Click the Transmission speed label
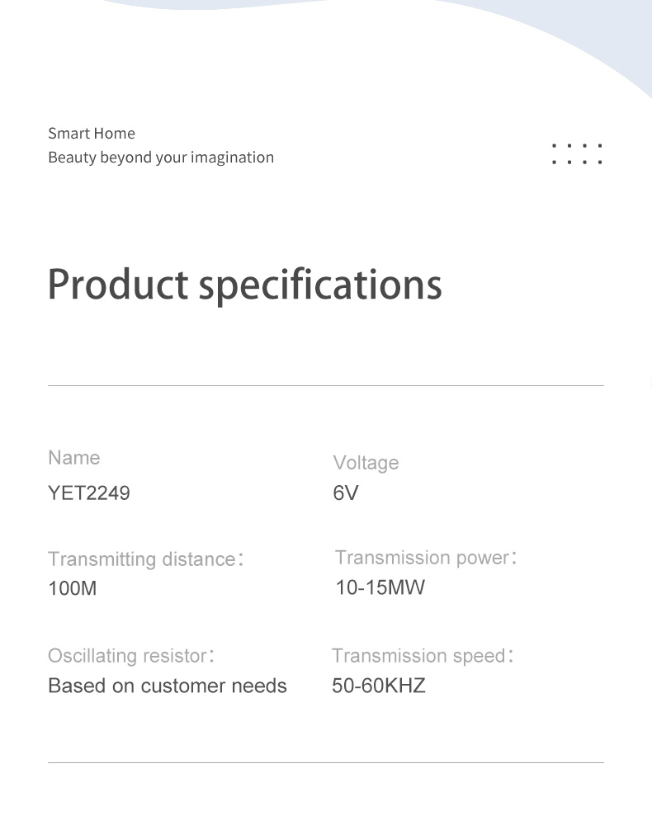Screen dimensions: 652x825 coord(423,656)
